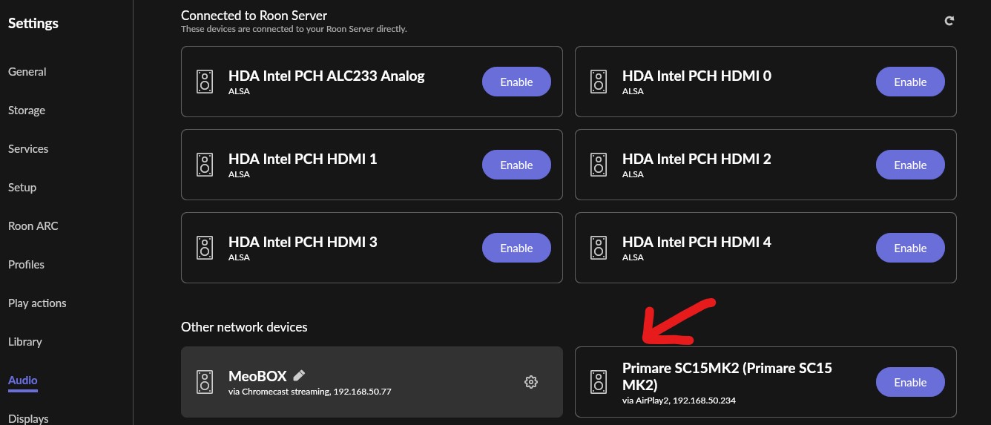Enable HDA Intel PCH HDMI 0 output
Image resolution: width=991 pixels, height=425 pixels.
point(910,82)
